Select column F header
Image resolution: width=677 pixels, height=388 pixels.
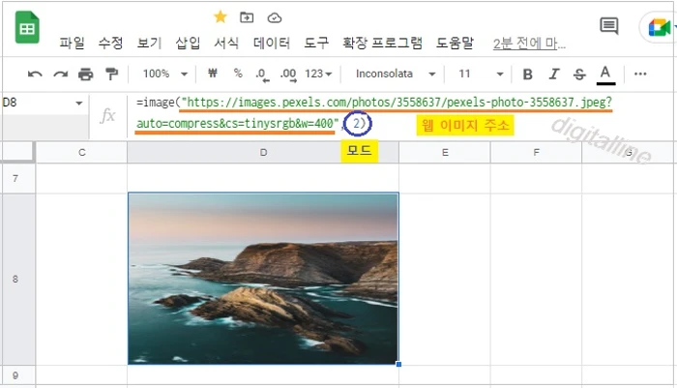click(536, 152)
